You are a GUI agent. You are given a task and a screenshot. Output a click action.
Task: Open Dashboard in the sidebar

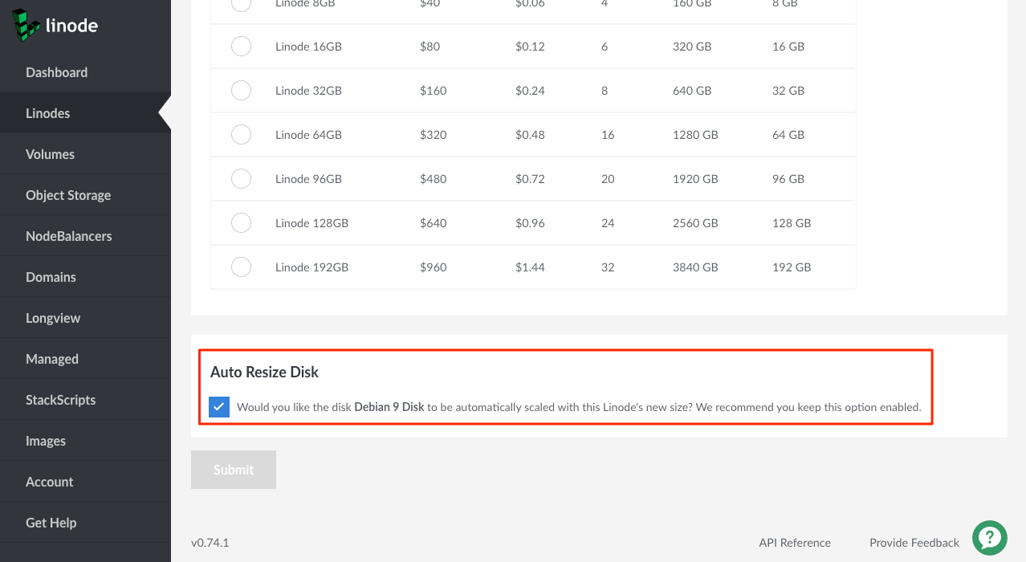(x=56, y=72)
